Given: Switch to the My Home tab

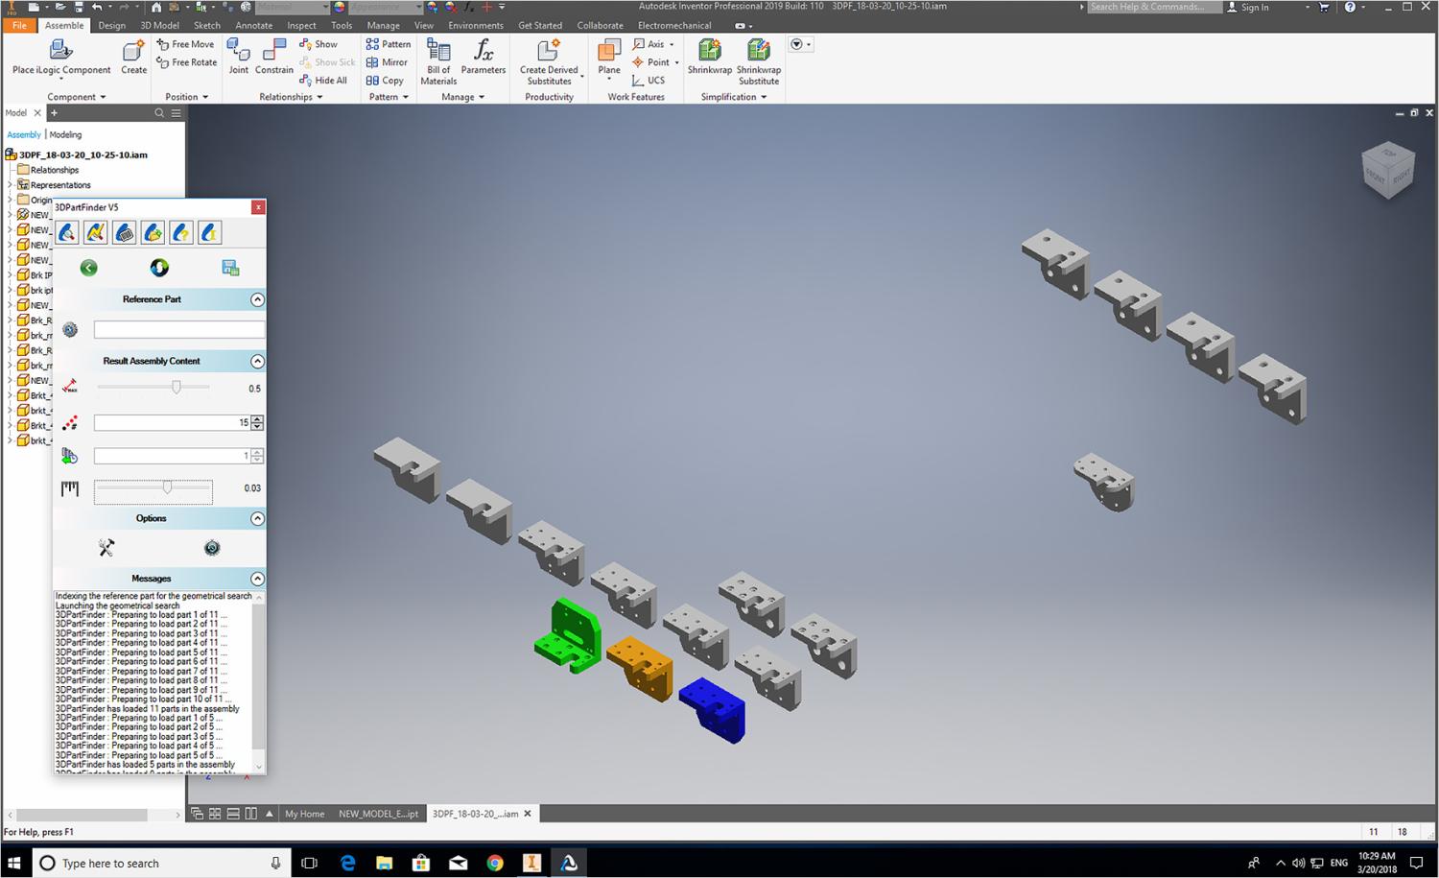Looking at the screenshot, I should 305,814.
